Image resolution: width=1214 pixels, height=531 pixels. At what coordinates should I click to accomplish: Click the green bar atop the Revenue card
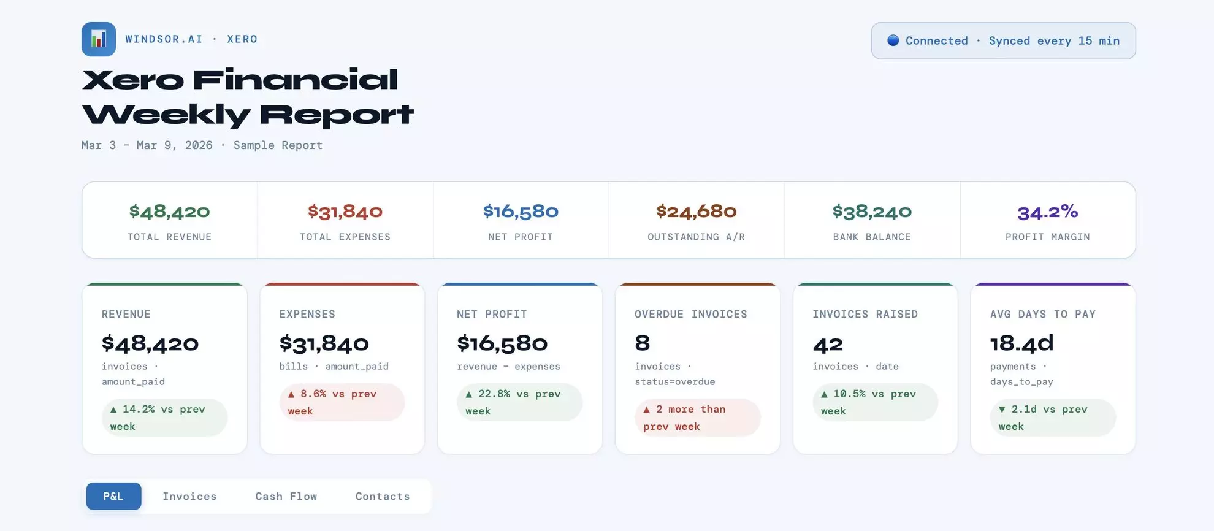tap(164, 285)
